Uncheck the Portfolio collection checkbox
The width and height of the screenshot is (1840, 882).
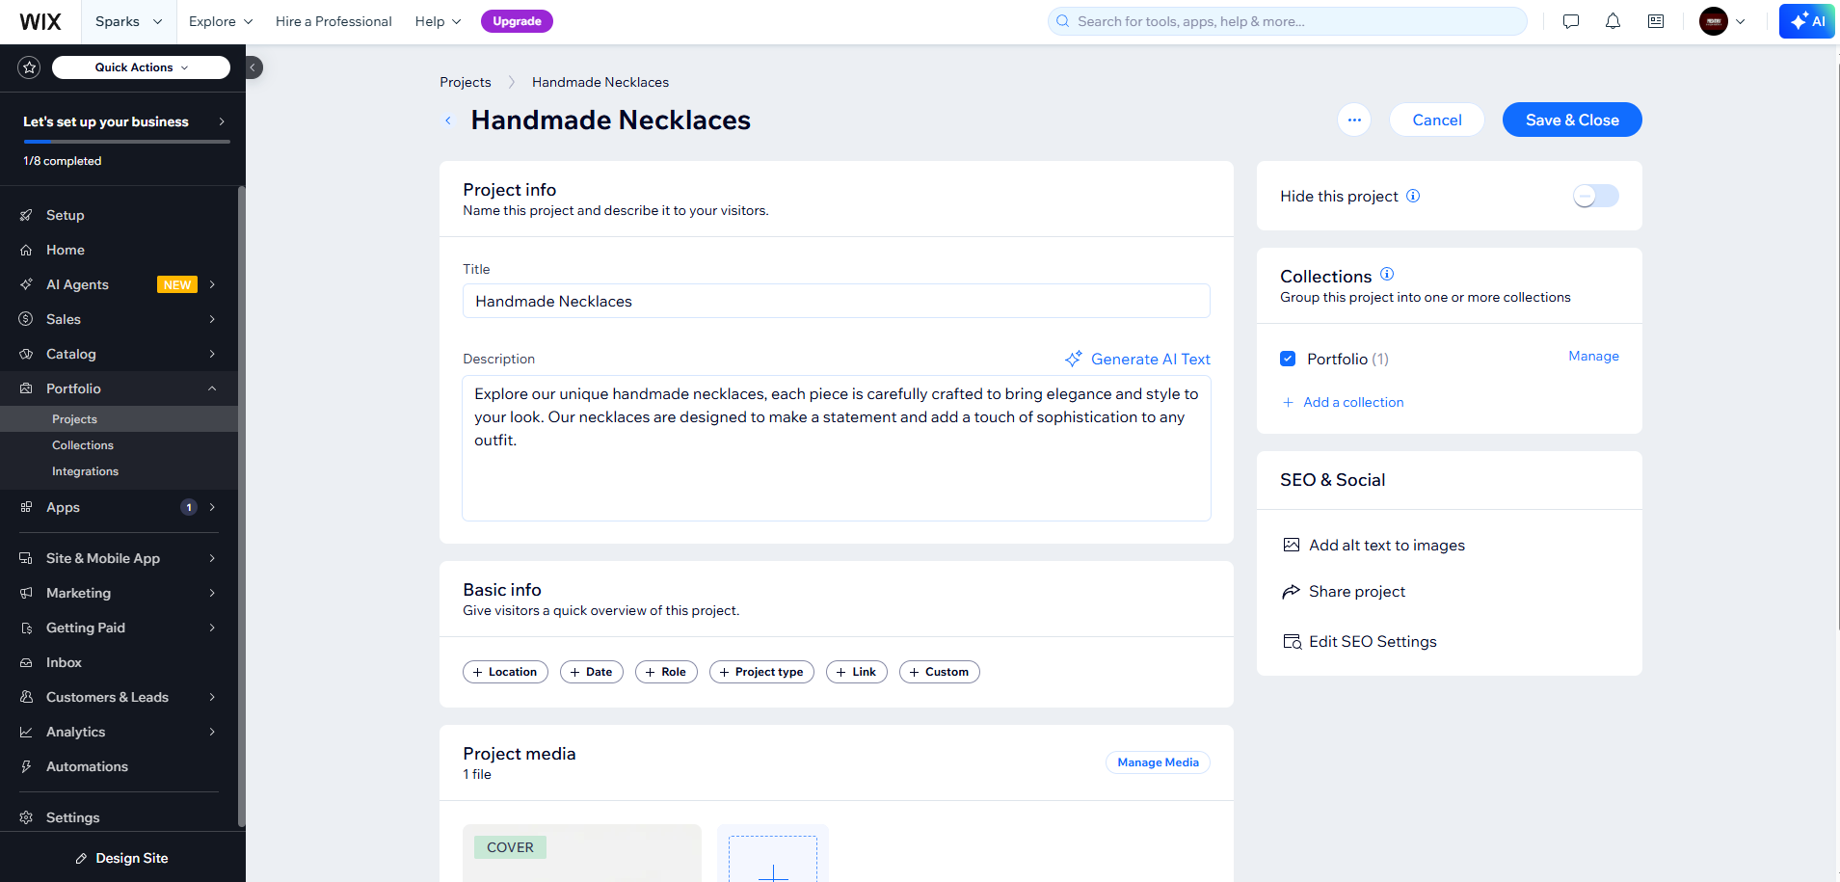point(1288,359)
